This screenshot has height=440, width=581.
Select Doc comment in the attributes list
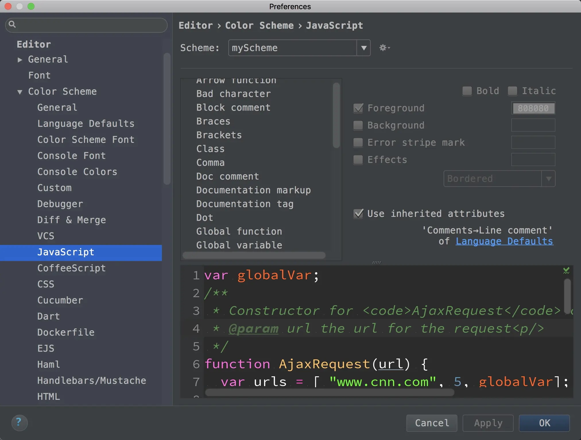coord(227,176)
